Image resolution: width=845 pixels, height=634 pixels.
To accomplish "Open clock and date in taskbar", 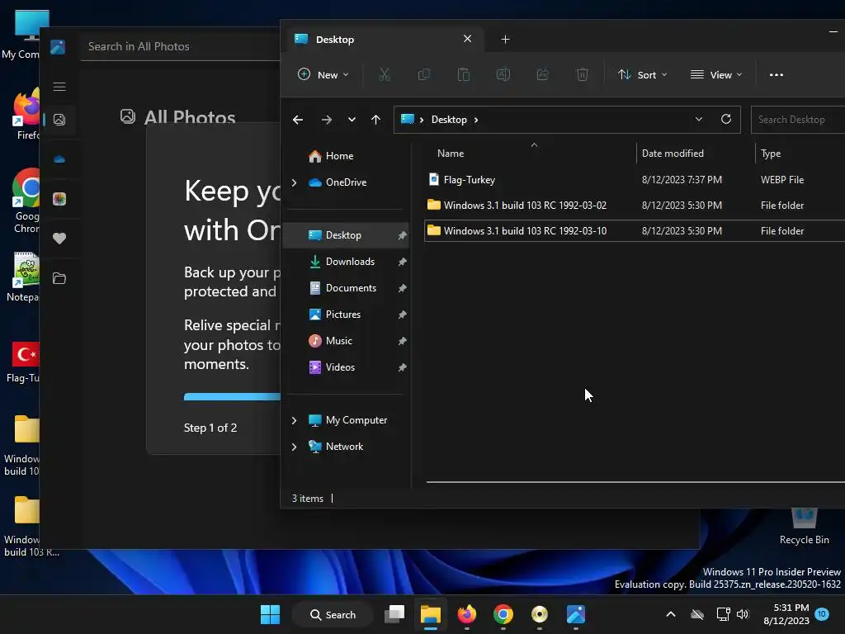I will (786, 614).
